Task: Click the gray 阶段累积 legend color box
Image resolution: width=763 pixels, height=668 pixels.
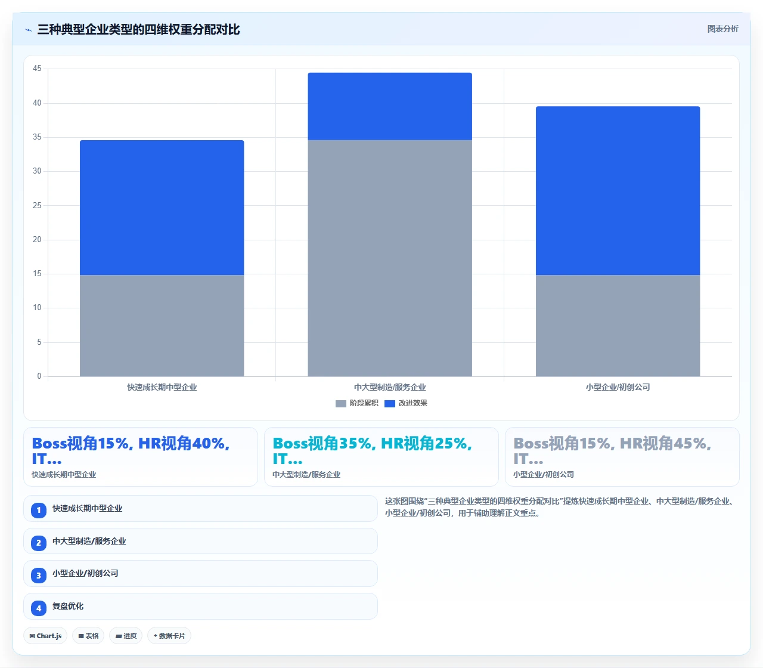Action: [341, 404]
